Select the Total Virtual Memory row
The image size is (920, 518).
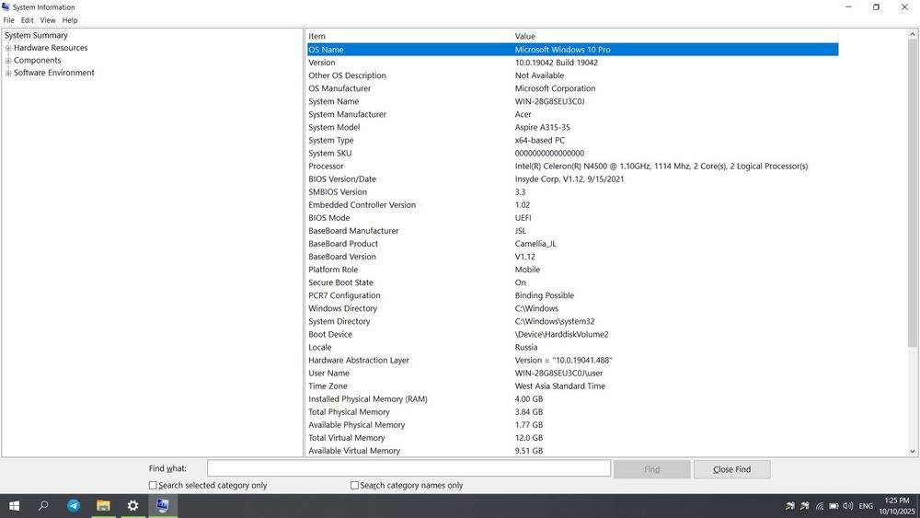click(572, 438)
